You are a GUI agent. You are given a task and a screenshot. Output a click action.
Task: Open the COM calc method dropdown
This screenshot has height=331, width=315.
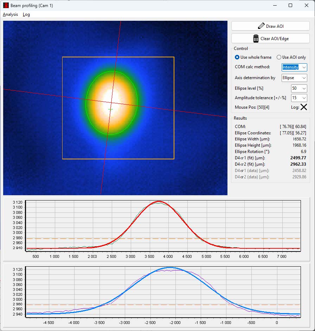pos(304,67)
